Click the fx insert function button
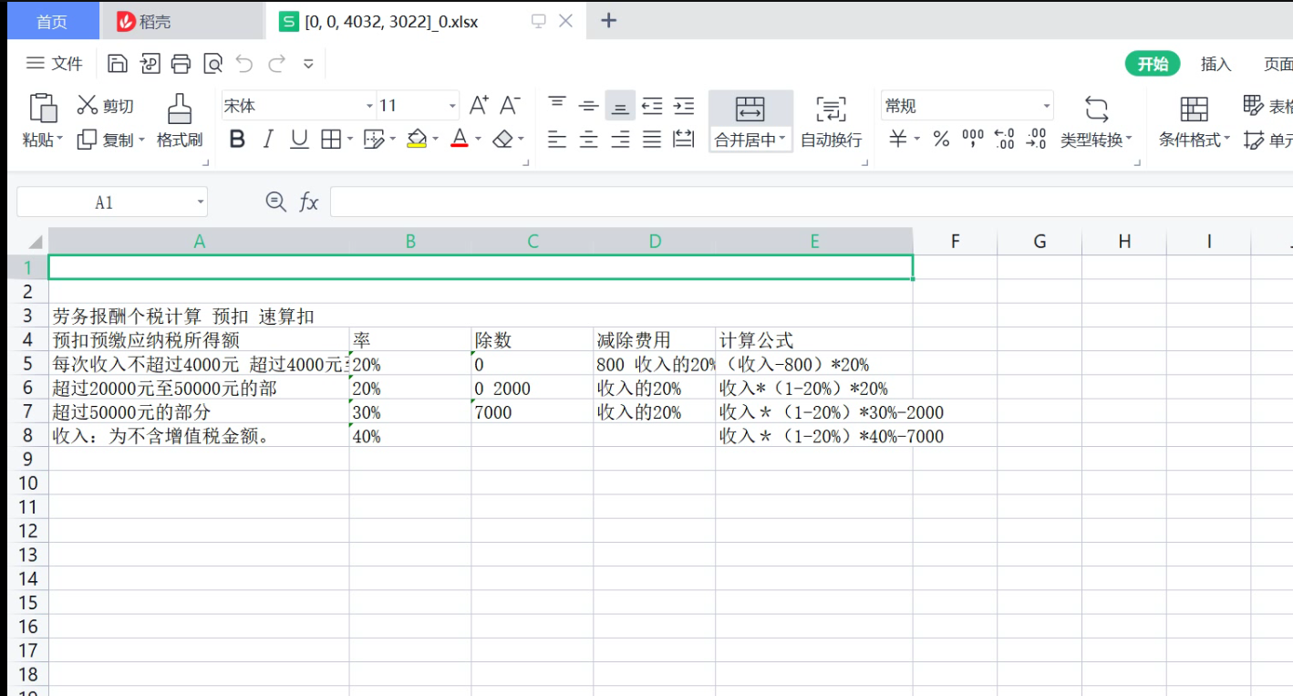 tap(309, 202)
